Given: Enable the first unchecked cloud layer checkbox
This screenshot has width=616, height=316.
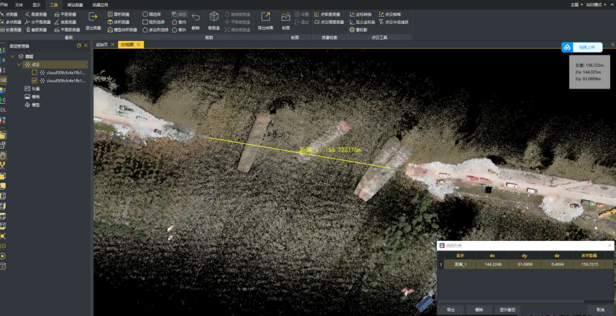Looking at the screenshot, I should [x=35, y=73].
